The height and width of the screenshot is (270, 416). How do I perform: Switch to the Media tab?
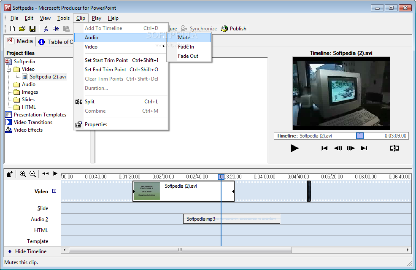coord(20,41)
